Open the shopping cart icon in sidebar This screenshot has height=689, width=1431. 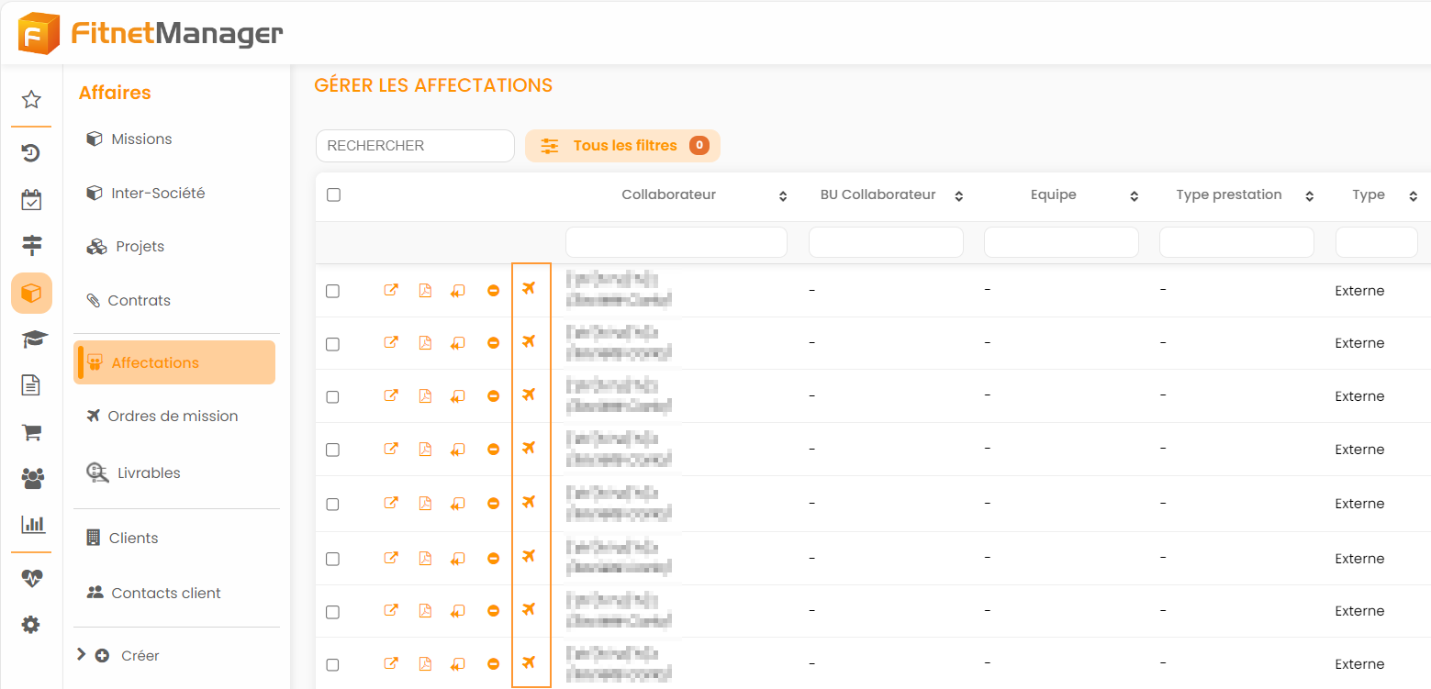coord(31,432)
